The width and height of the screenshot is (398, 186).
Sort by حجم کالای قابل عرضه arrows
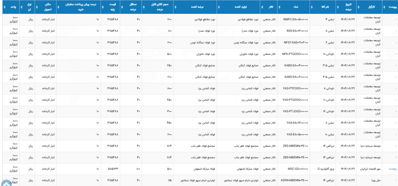tap(144, 7)
